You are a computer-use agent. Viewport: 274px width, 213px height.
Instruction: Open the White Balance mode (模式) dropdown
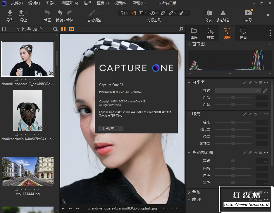pos(238,91)
